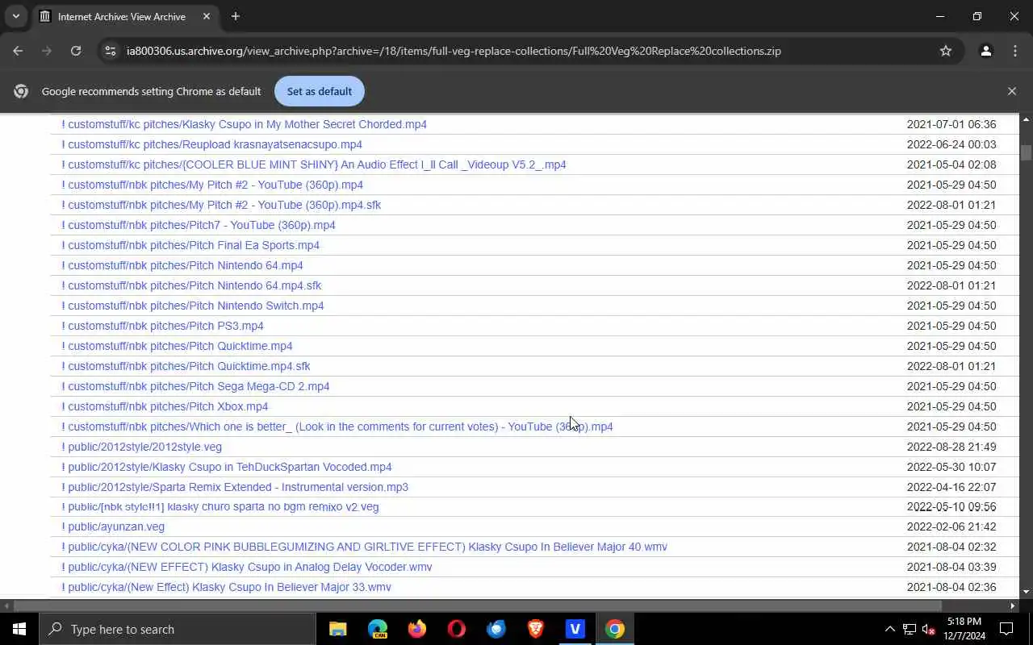Open Pitch Xbox.mp4 link

click(x=165, y=406)
